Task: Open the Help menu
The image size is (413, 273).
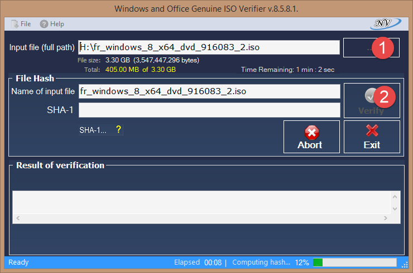Action: pyautogui.click(x=52, y=24)
